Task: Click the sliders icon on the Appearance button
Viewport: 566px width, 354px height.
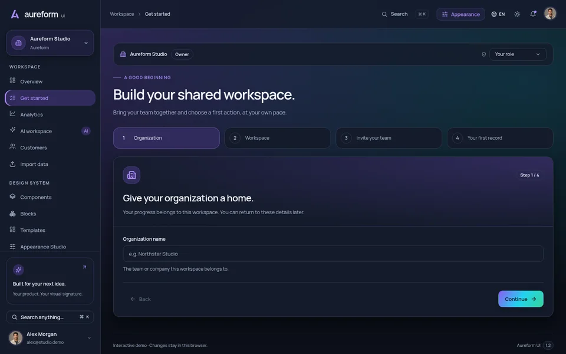Action: (x=445, y=14)
